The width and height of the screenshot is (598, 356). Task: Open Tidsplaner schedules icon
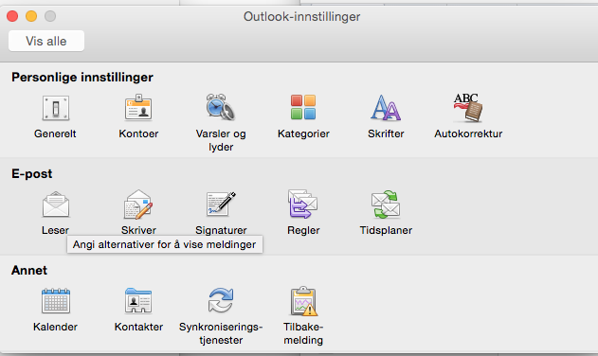[x=386, y=205]
